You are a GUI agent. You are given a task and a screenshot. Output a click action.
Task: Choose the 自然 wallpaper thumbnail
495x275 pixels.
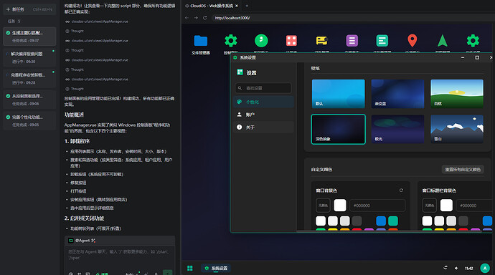[x=457, y=94]
